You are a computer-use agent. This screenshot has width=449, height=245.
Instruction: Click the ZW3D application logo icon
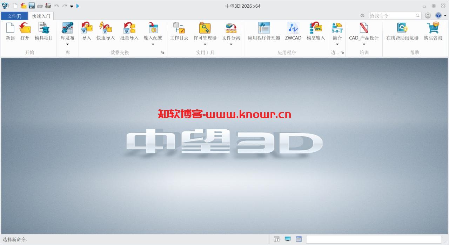[x=5, y=6]
